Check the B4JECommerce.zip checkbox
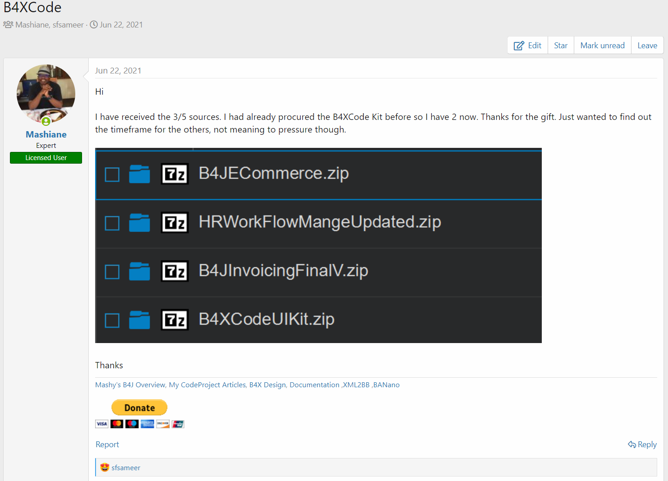 (112, 174)
